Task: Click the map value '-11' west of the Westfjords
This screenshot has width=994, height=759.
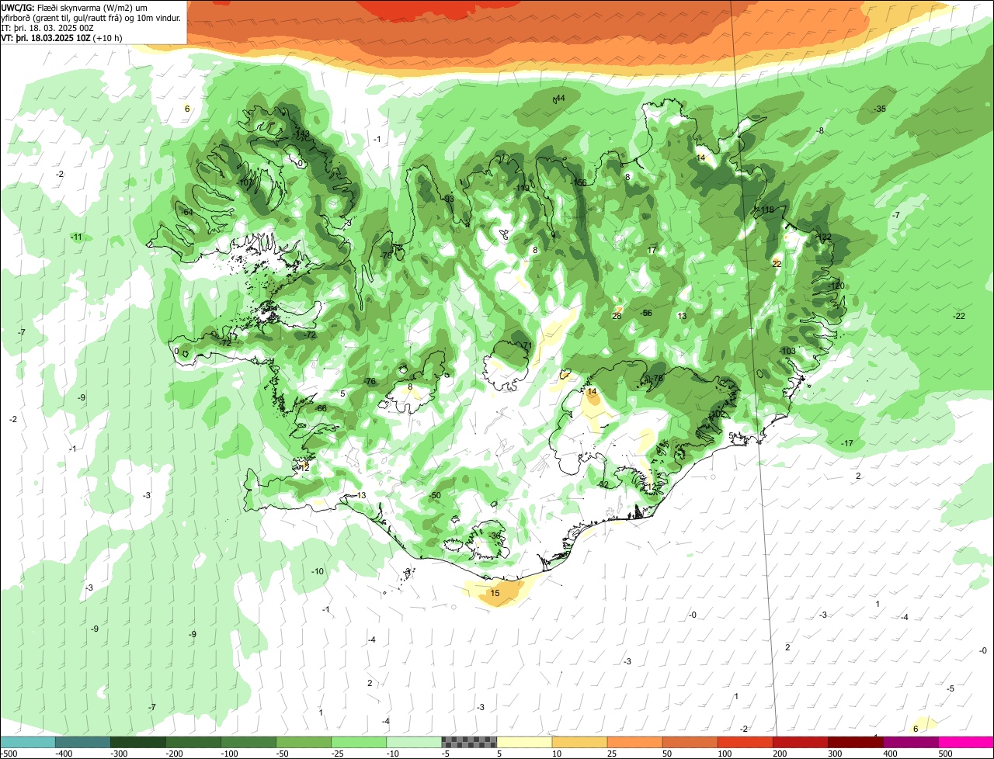Action: tap(76, 237)
